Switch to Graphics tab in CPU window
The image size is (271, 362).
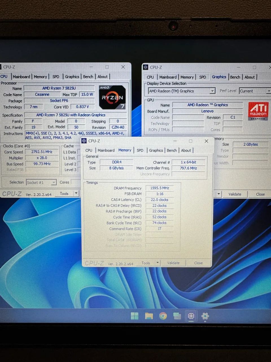72,77
